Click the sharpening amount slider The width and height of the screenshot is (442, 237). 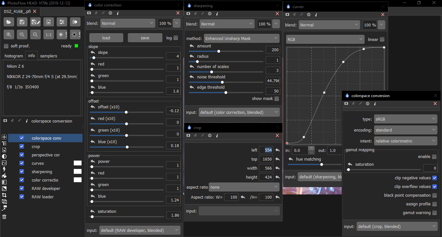(226, 51)
